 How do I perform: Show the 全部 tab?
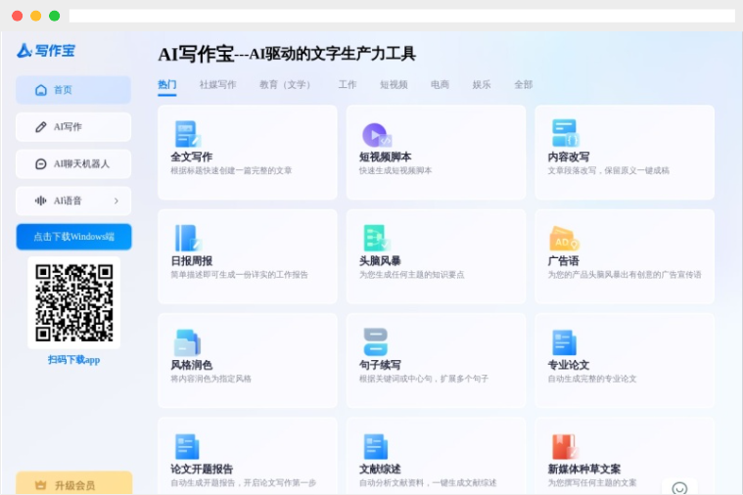click(524, 85)
